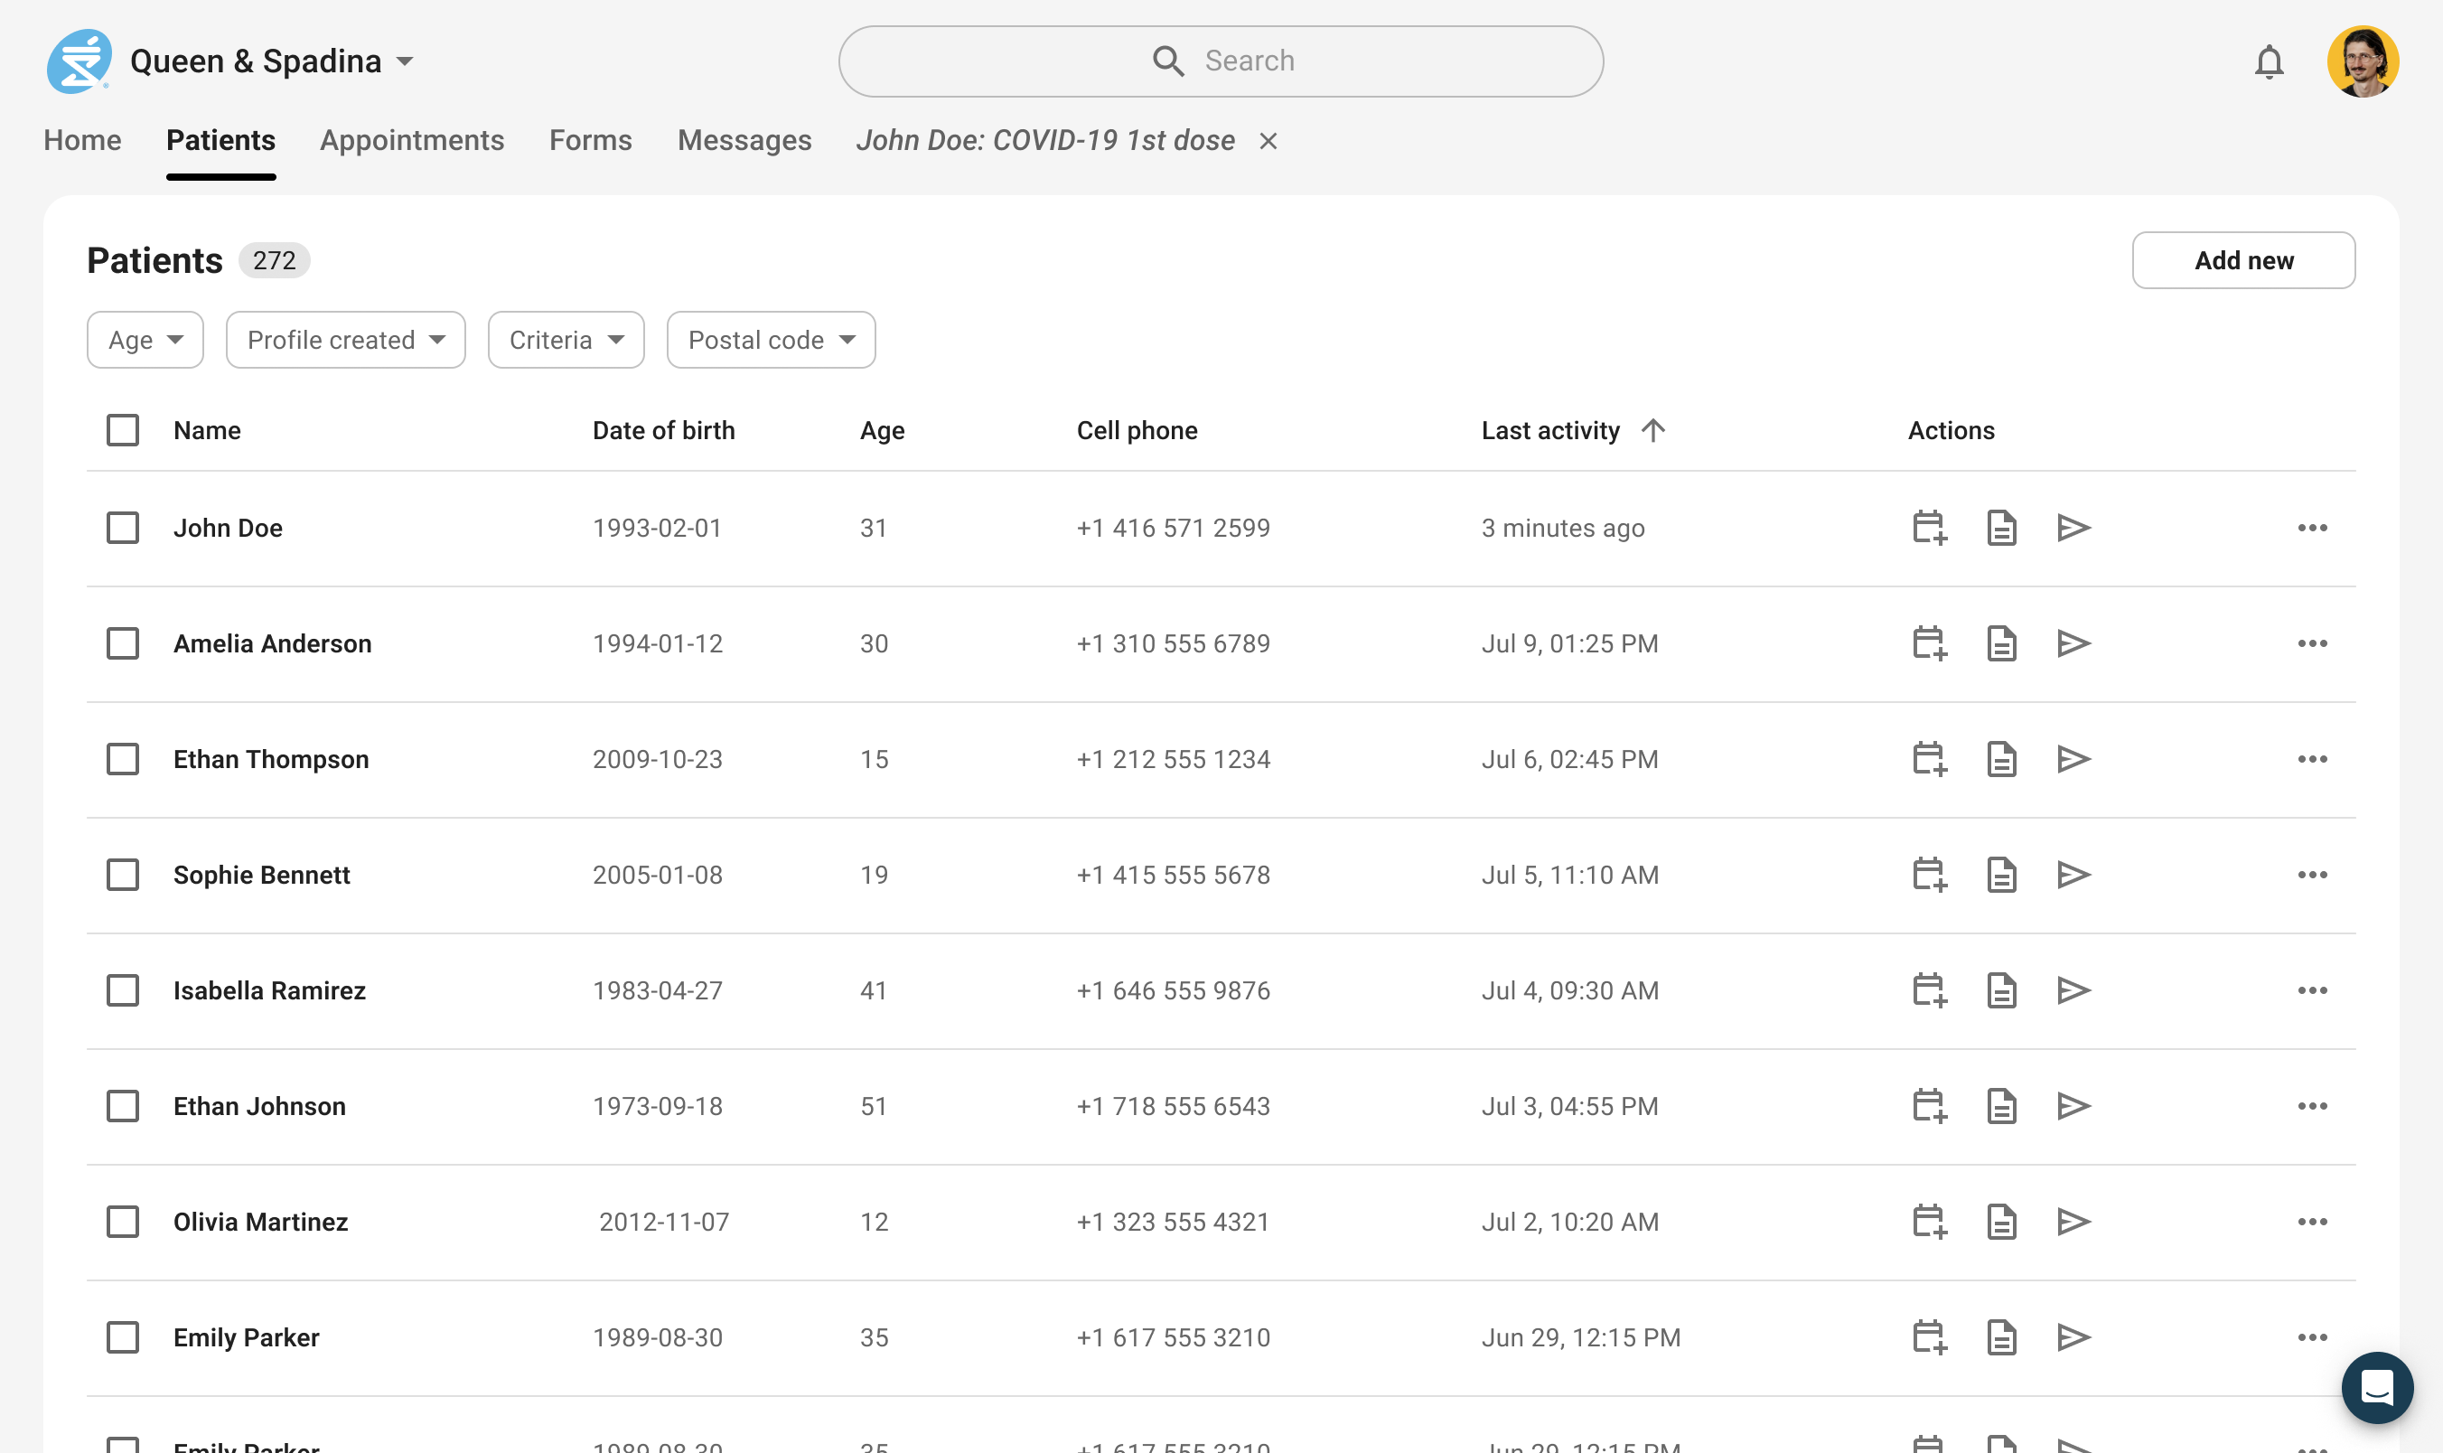
Task: Send message icon for John Doe
Action: pos(2073,528)
